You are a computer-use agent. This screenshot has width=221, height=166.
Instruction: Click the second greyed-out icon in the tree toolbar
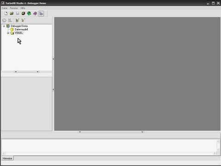point(10,20)
